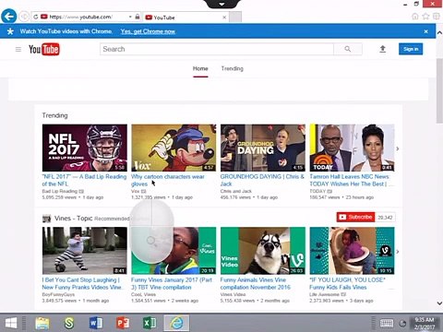
Task: Open TODAY Tamron Hall video thumbnail
Action: click(352, 148)
